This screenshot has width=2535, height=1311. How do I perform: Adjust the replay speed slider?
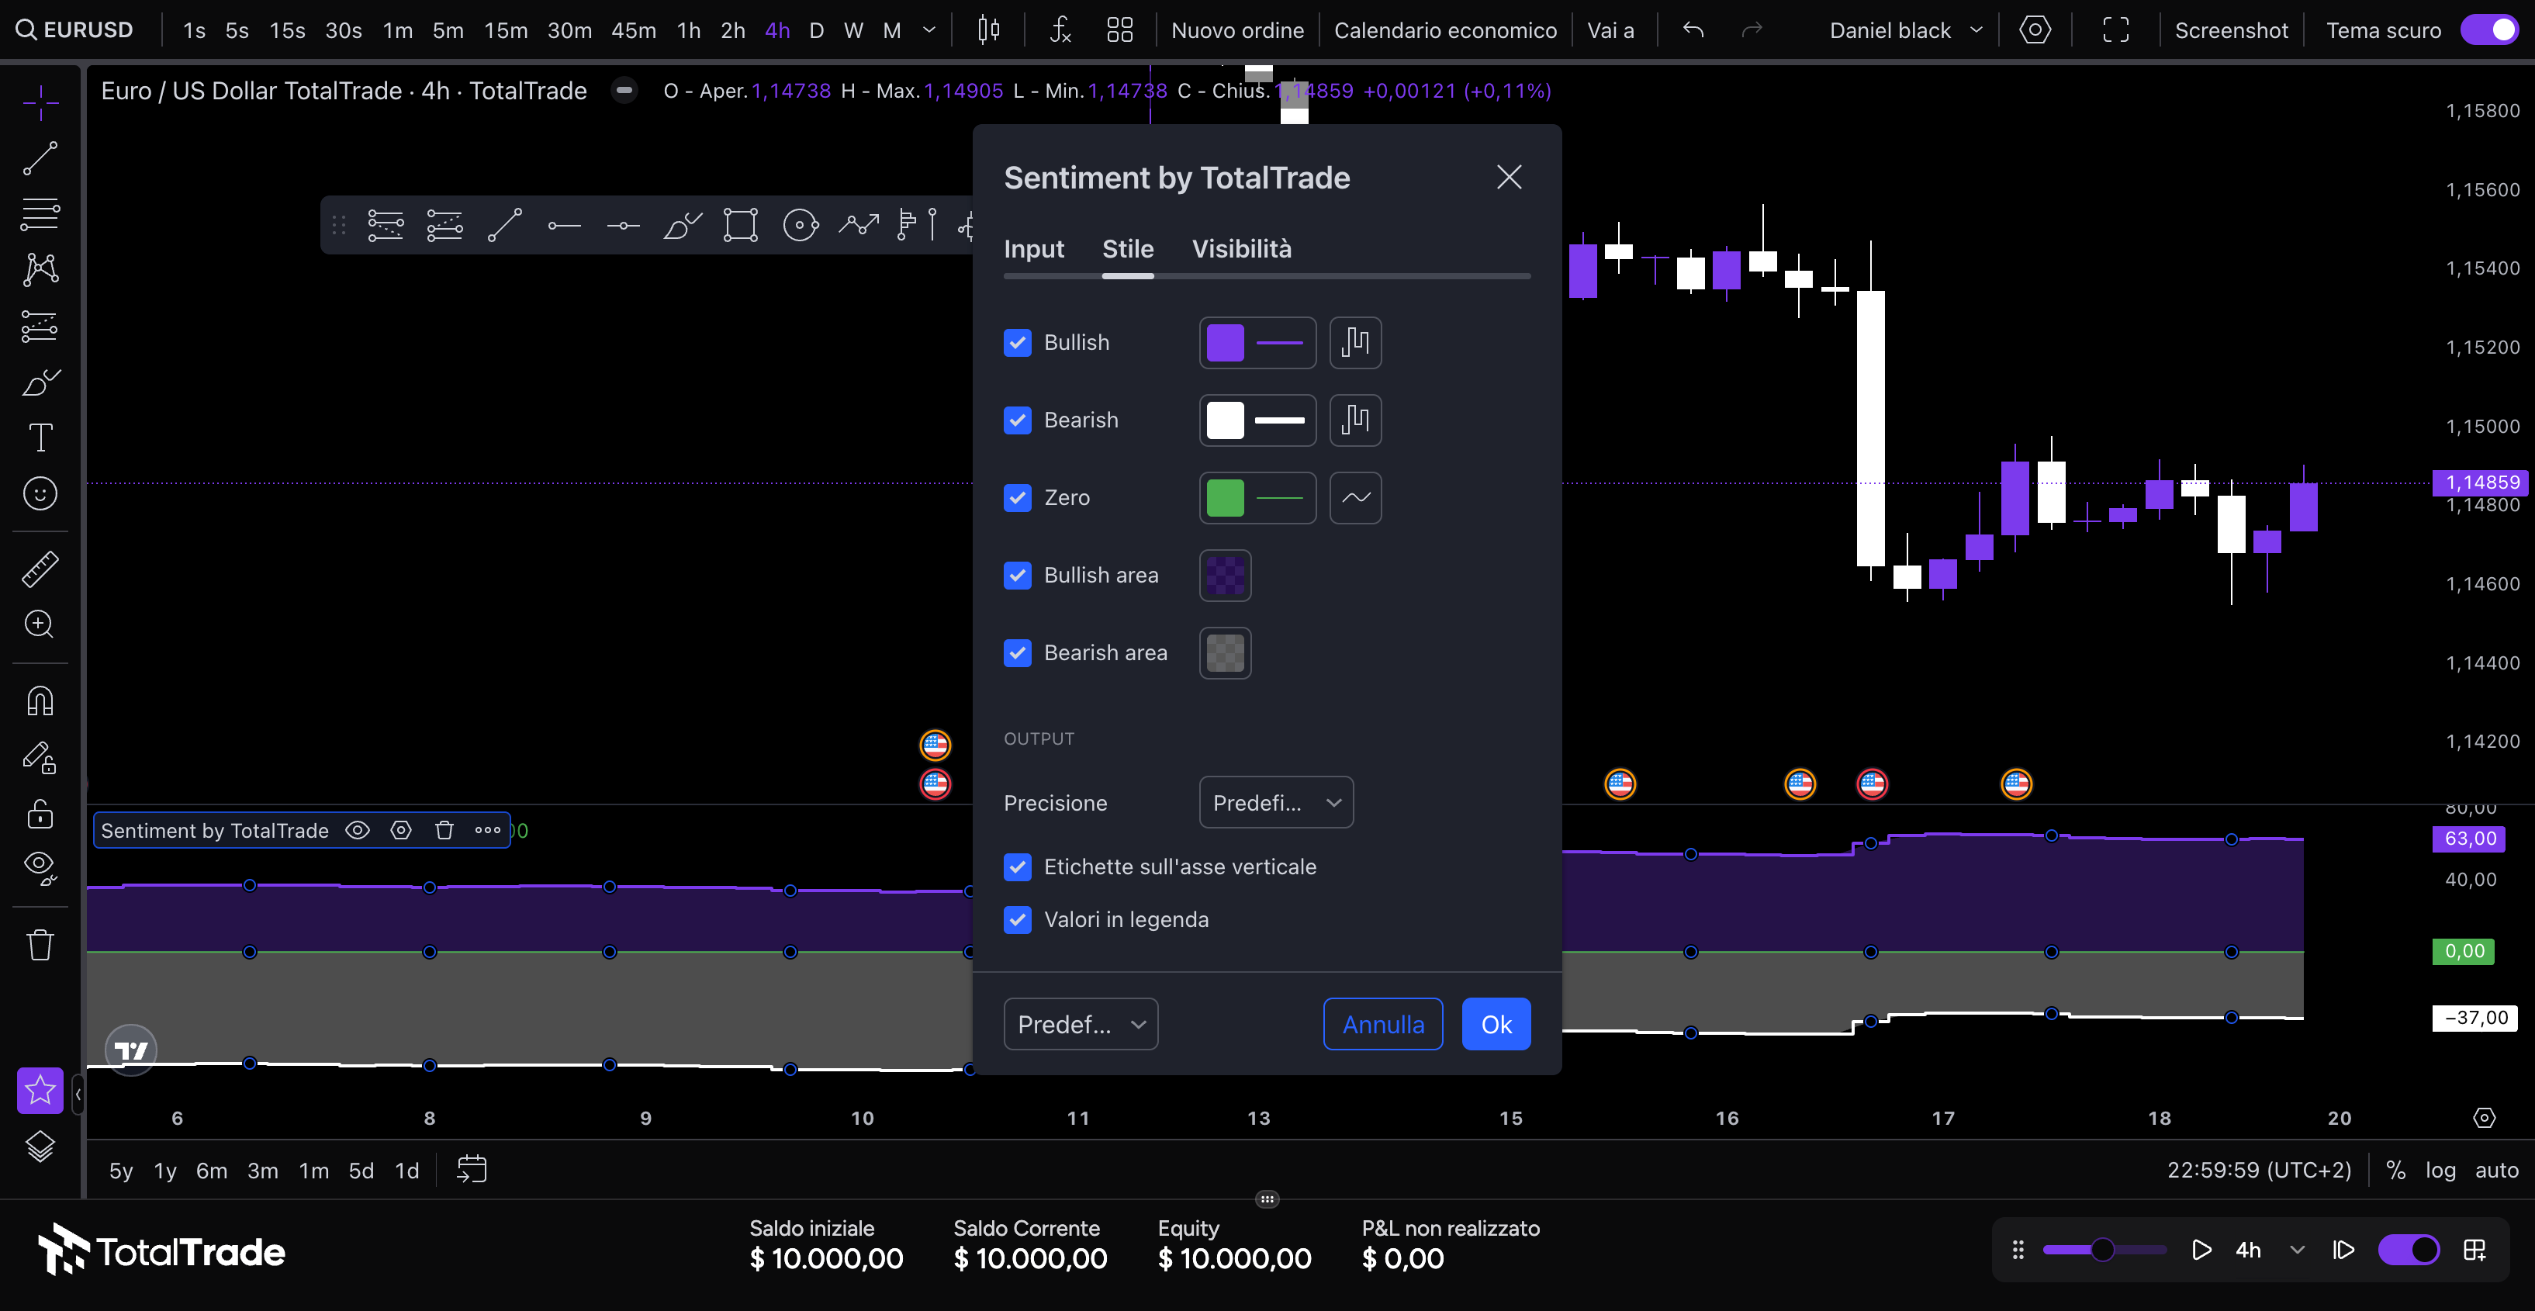pyautogui.click(x=2103, y=1250)
